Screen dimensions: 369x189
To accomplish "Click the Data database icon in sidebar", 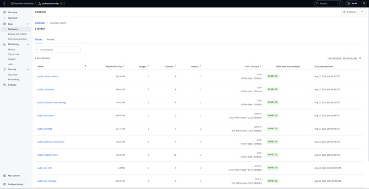I will (5, 24).
